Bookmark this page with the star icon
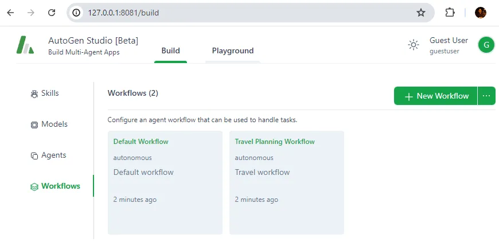This screenshot has width=499, height=242. [421, 13]
